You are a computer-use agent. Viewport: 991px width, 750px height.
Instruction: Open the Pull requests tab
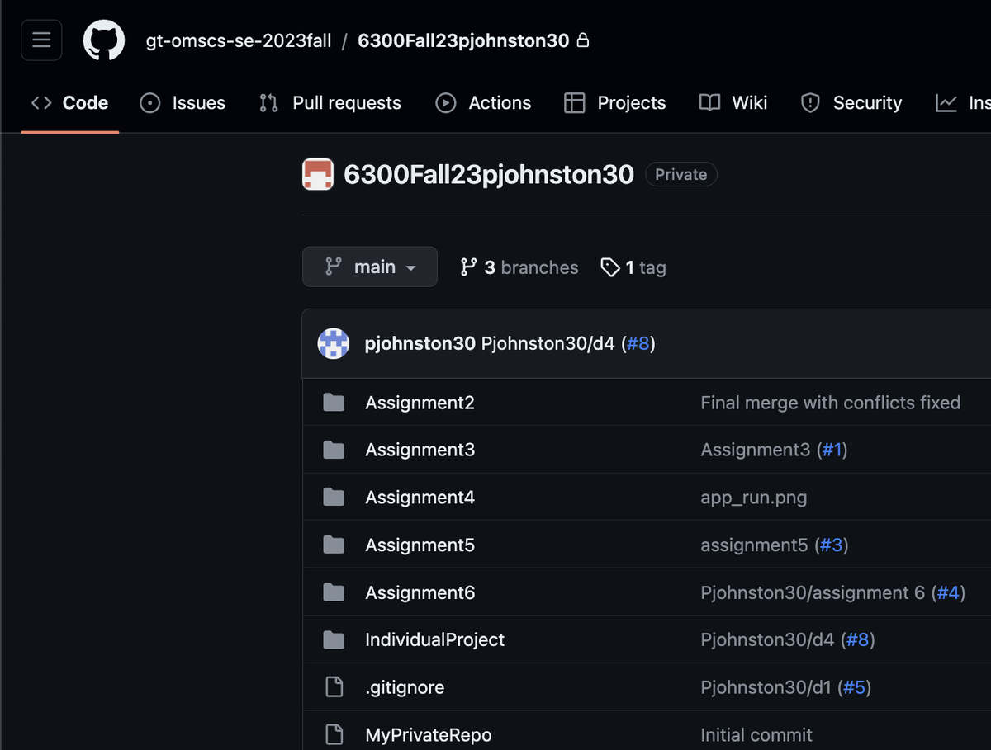pyautogui.click(x=330, y=103)
